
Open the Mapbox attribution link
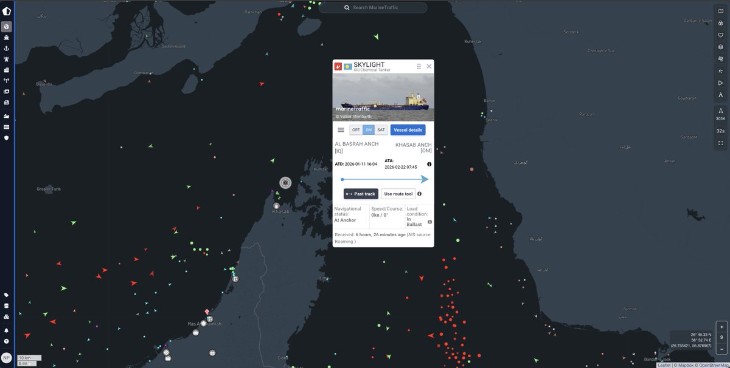click(x=685, y=365)
